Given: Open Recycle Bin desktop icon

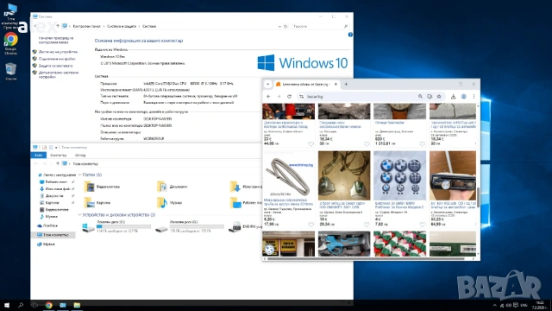Looking at the screenshot, I should [11, 71].
